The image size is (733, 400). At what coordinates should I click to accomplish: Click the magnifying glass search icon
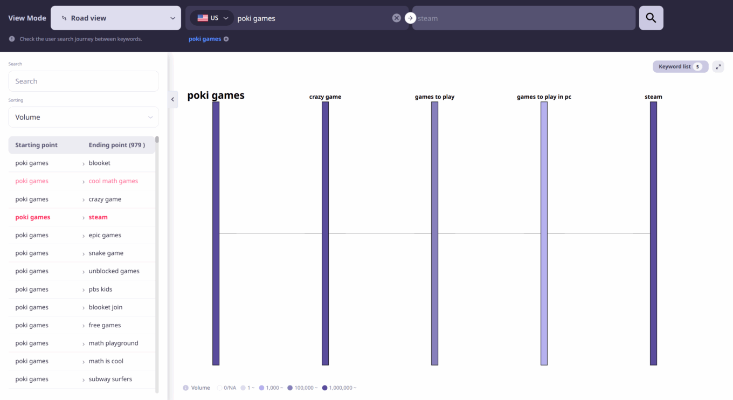[x=651, y=17]
